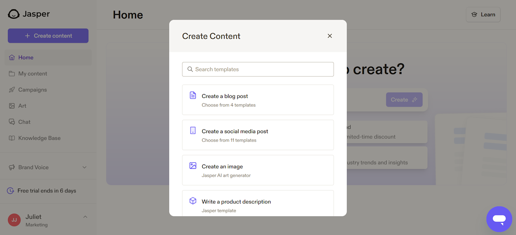Expand the Juliet account menu chevron
The width and height of the screenshot is (516, 235).
click(x=85, y=217)
